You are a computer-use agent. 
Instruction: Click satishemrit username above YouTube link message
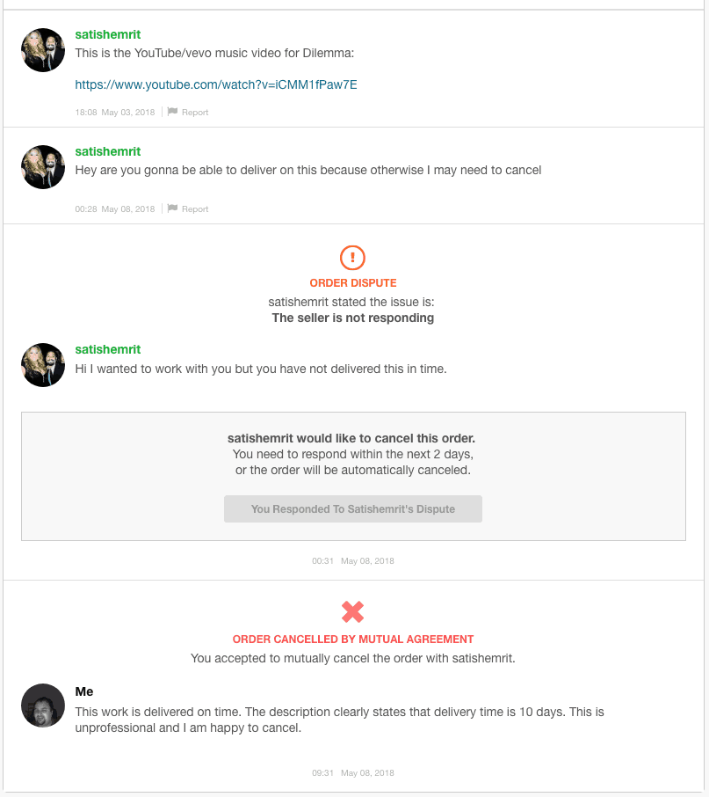(108, 34)
